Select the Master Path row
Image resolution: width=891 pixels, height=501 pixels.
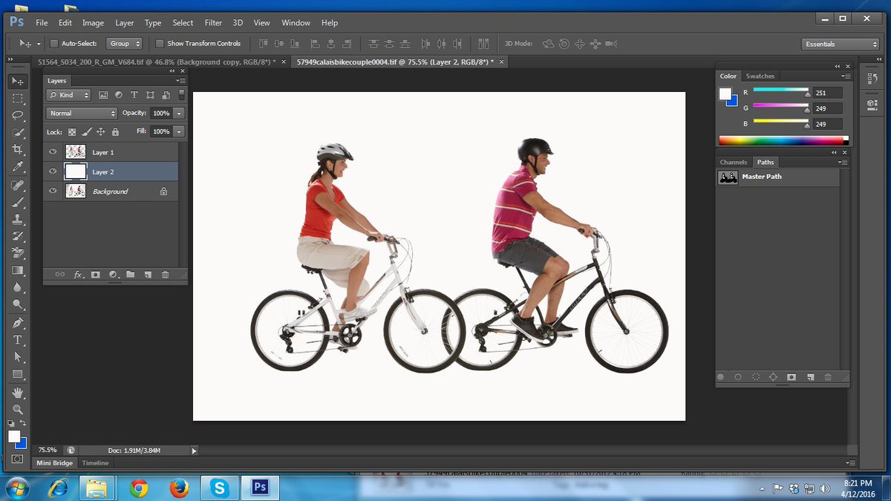[x=778, y=177]
